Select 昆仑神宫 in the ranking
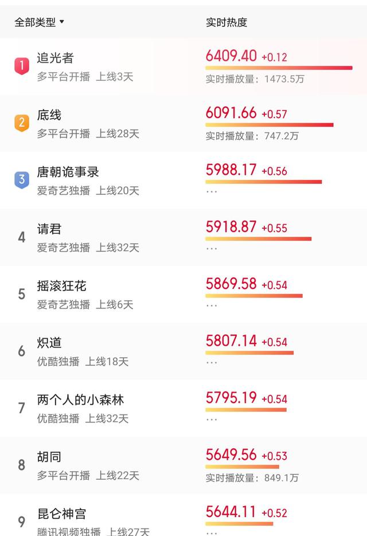 point(62,514)
